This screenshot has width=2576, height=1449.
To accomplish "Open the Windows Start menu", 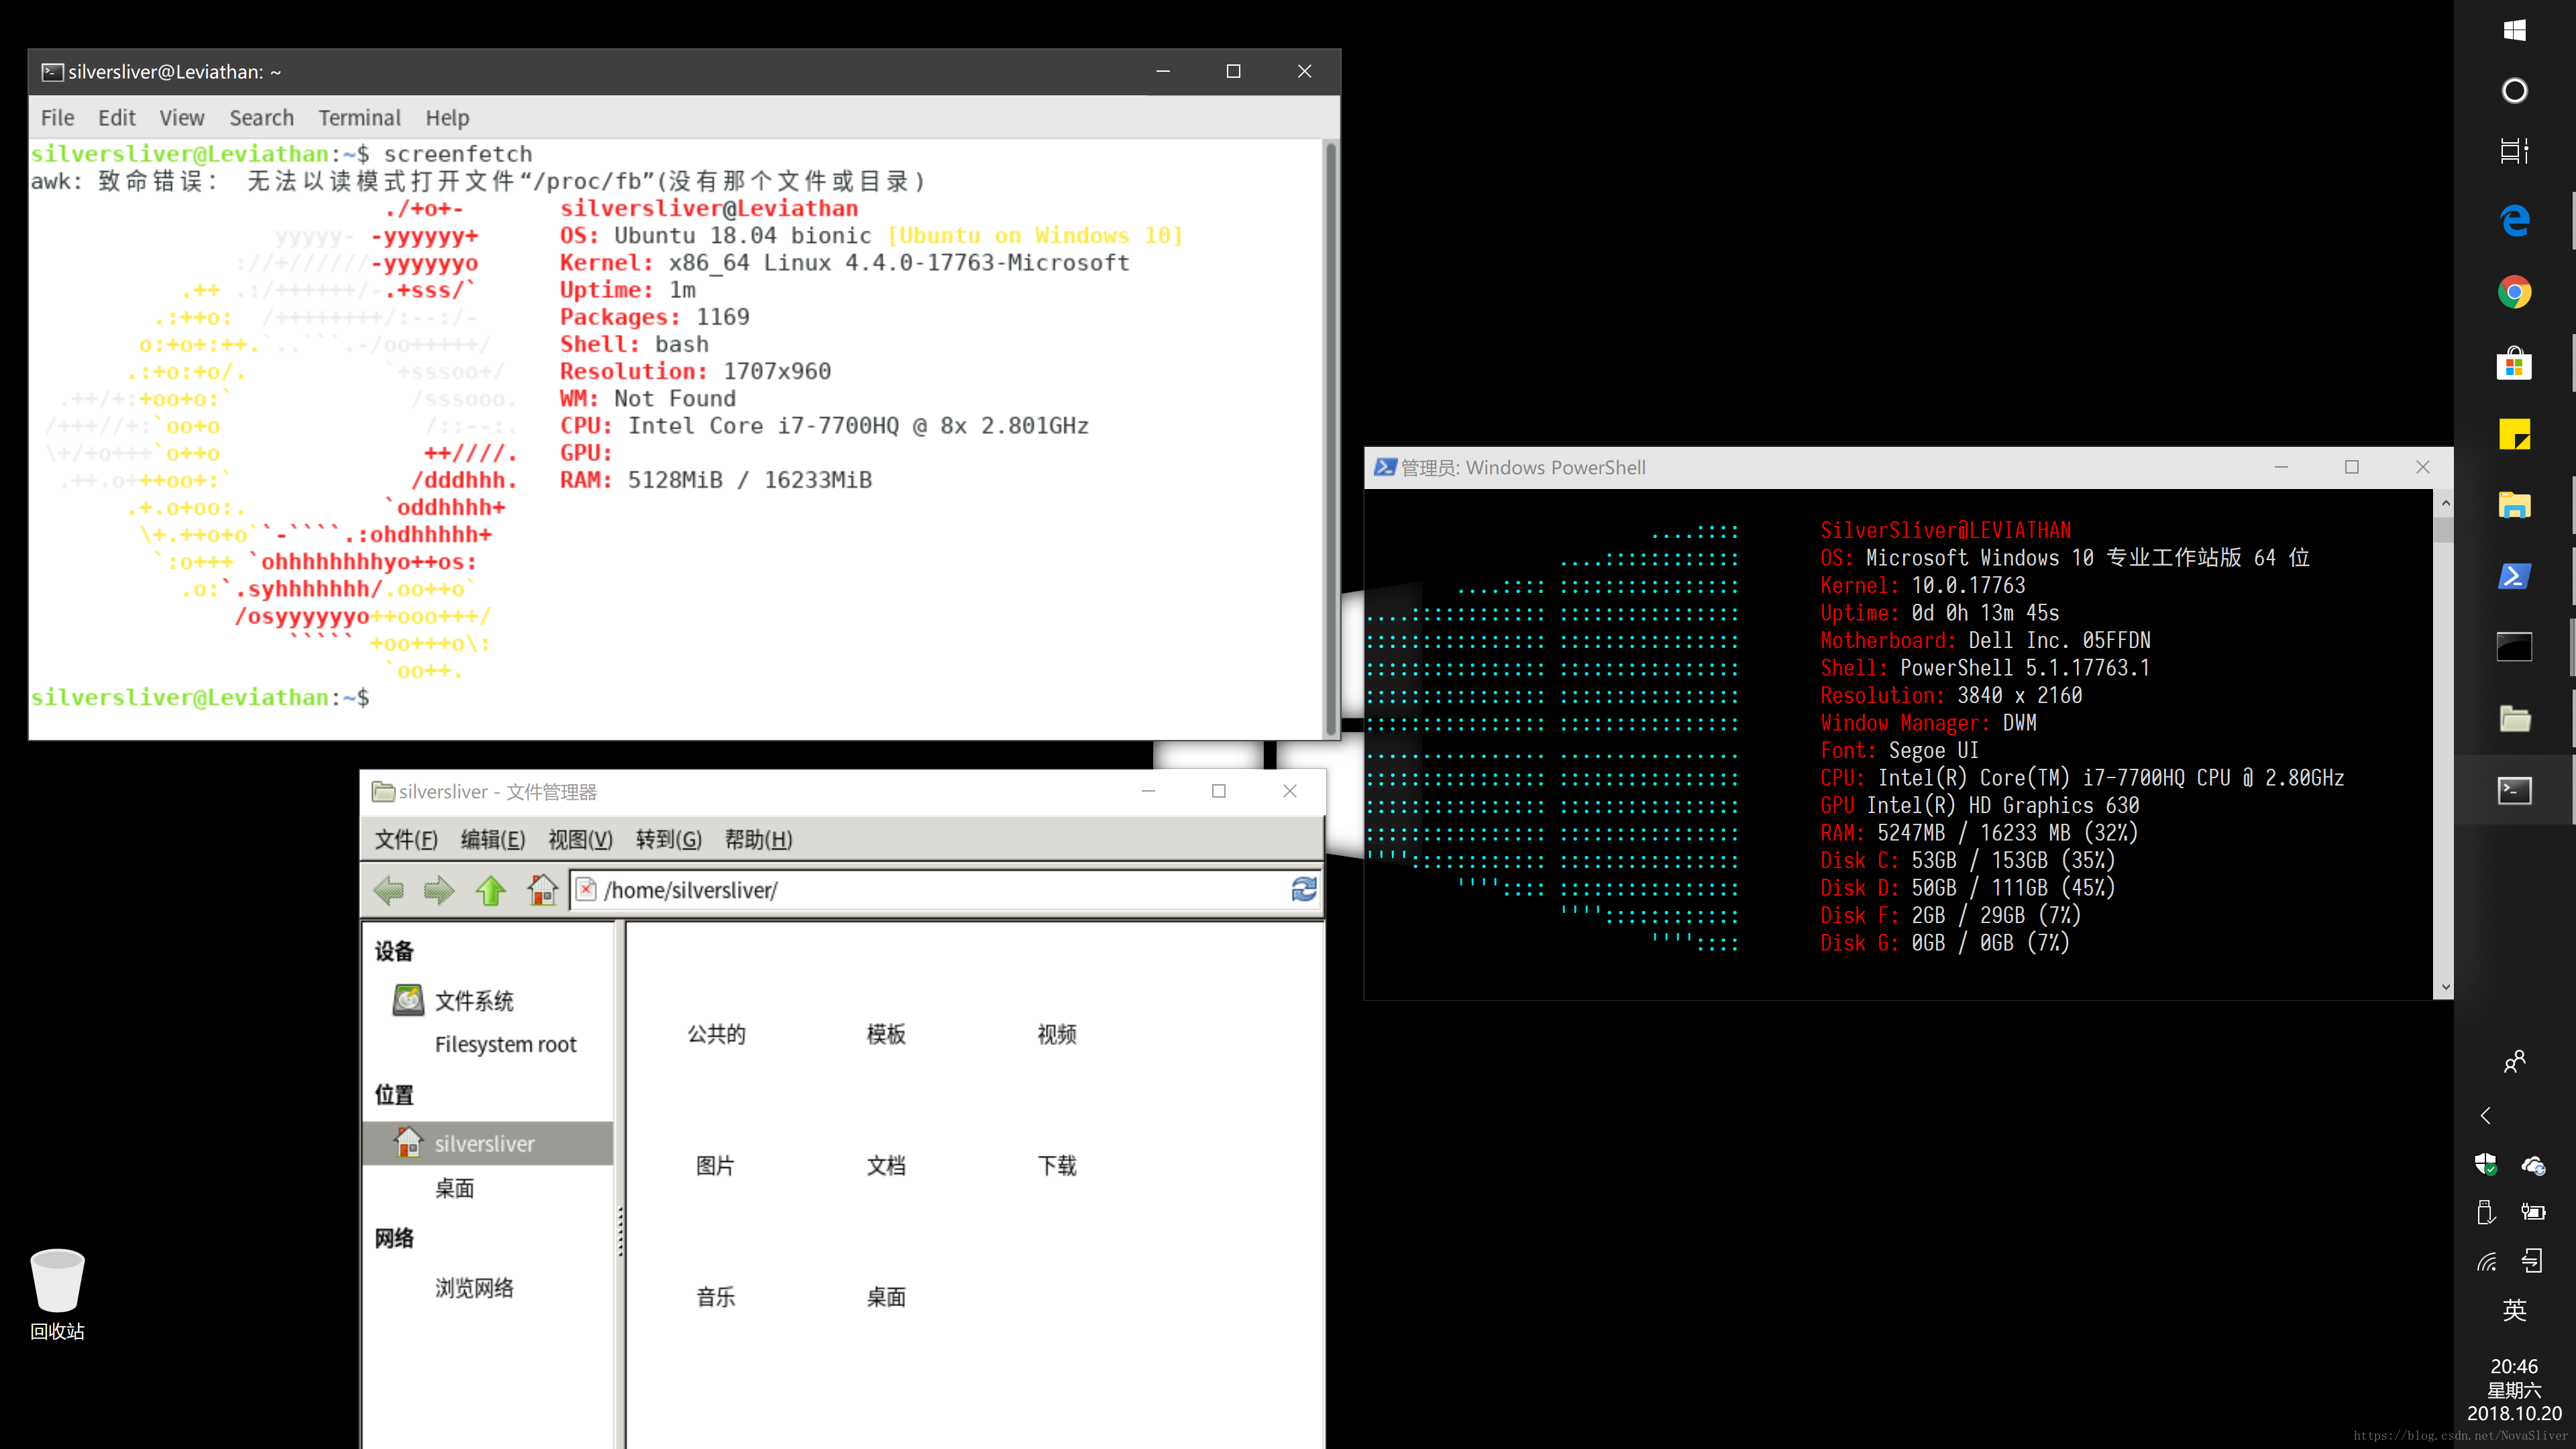I will 2514,30.
